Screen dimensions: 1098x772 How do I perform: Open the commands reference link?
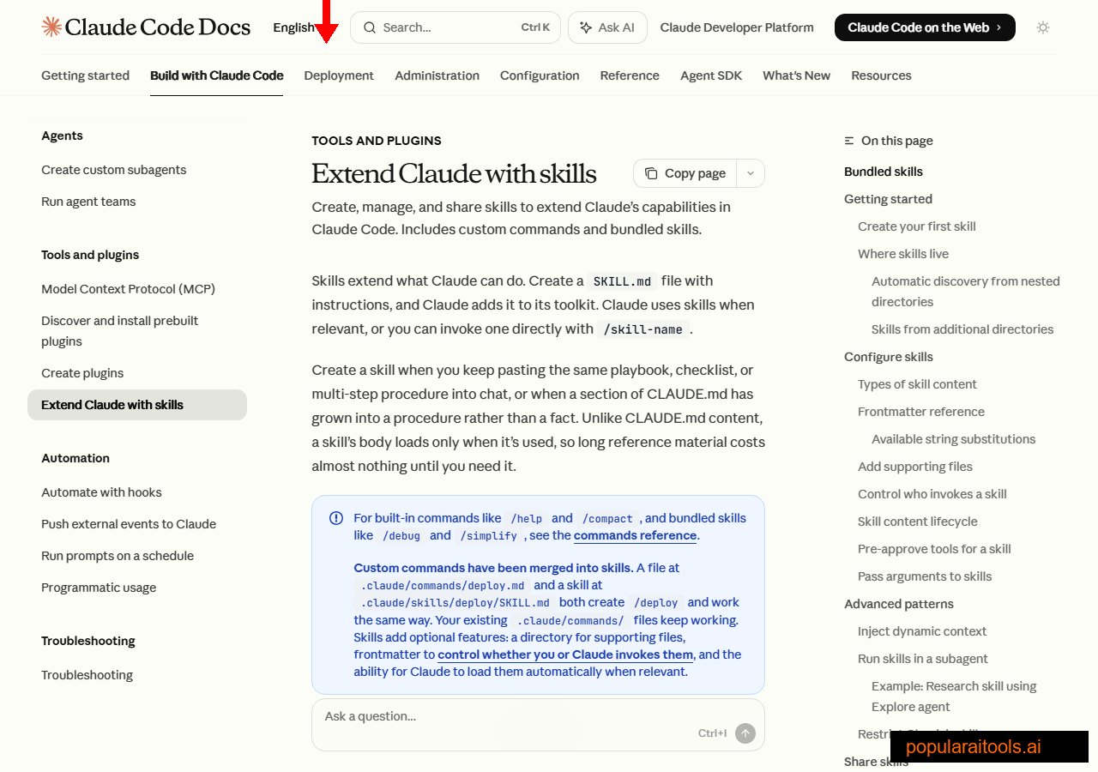coord(635,535)
